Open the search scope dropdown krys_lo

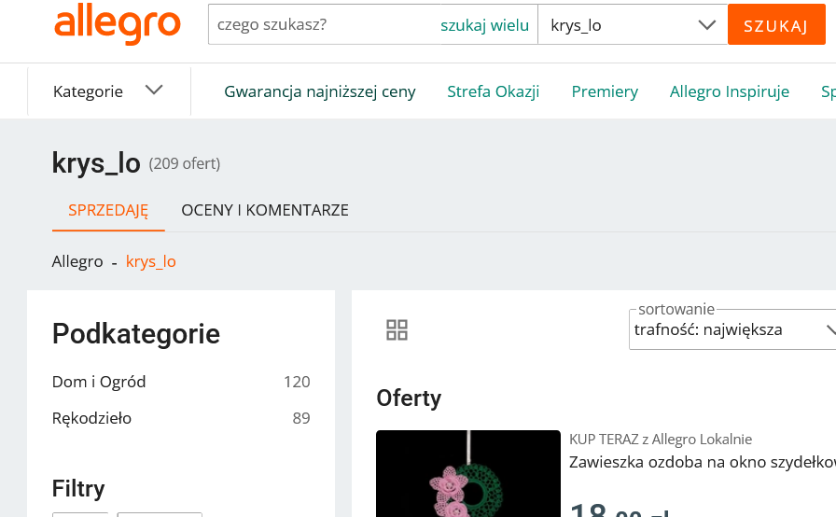coord(632,25)
